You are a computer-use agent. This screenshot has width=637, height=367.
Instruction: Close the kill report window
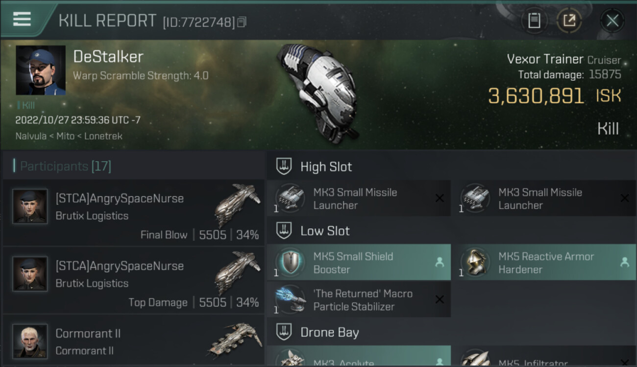[x=612, y=21]
